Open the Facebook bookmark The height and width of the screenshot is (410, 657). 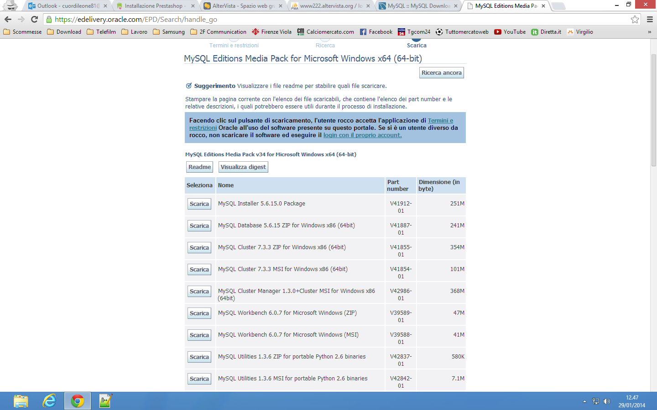click(x=376, y=32)
